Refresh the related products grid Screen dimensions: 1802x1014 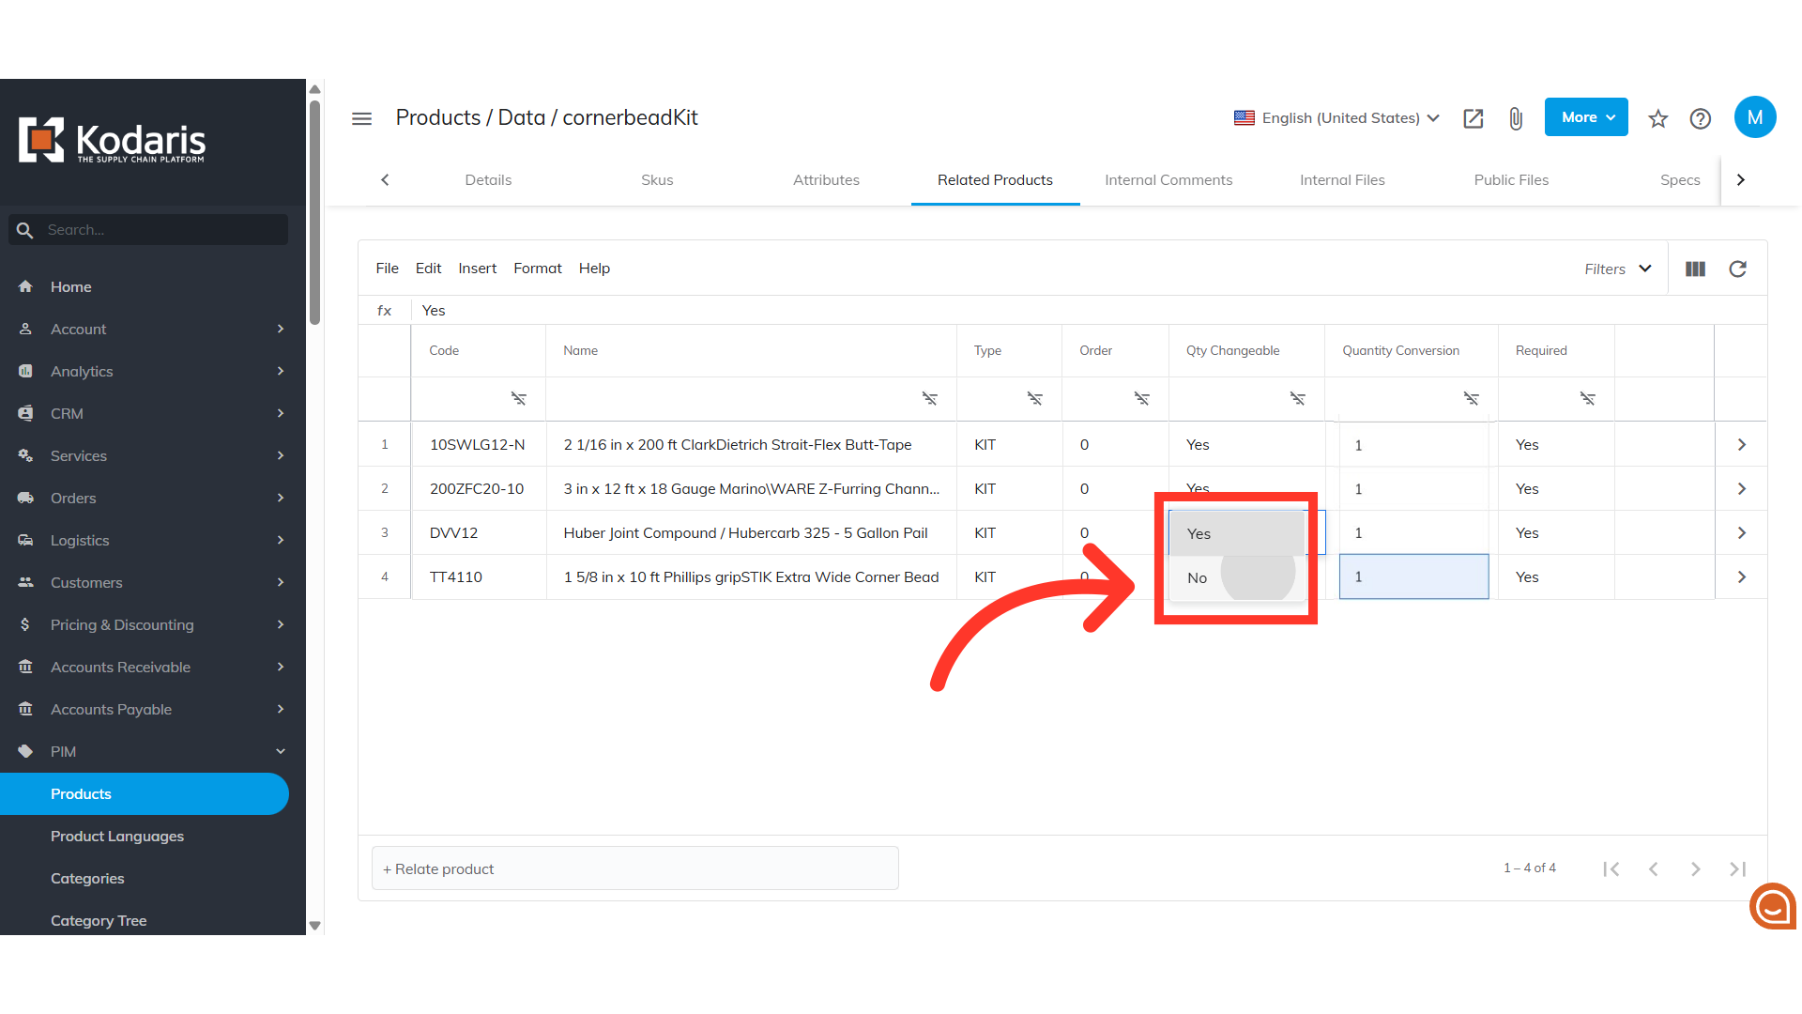click(1737, 269)
